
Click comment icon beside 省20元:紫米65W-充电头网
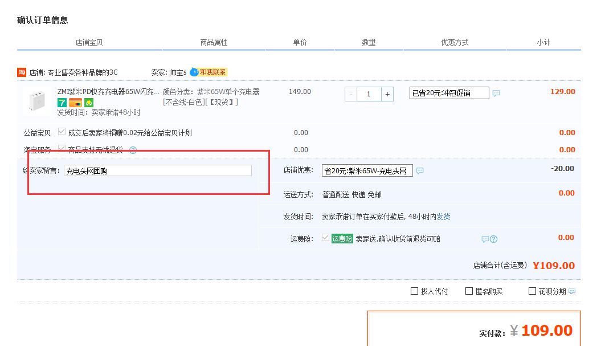[420, 170]
